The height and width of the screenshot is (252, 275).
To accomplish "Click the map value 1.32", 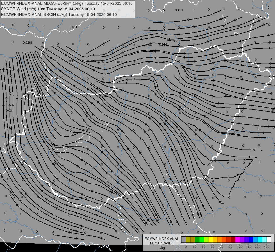I will point(9,128).
